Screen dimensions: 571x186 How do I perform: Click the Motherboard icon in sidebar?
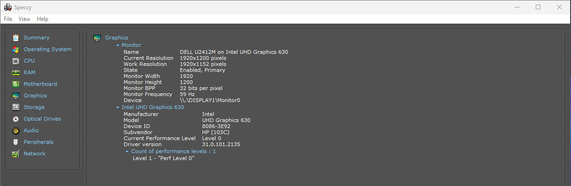click(x=16, y=84)
